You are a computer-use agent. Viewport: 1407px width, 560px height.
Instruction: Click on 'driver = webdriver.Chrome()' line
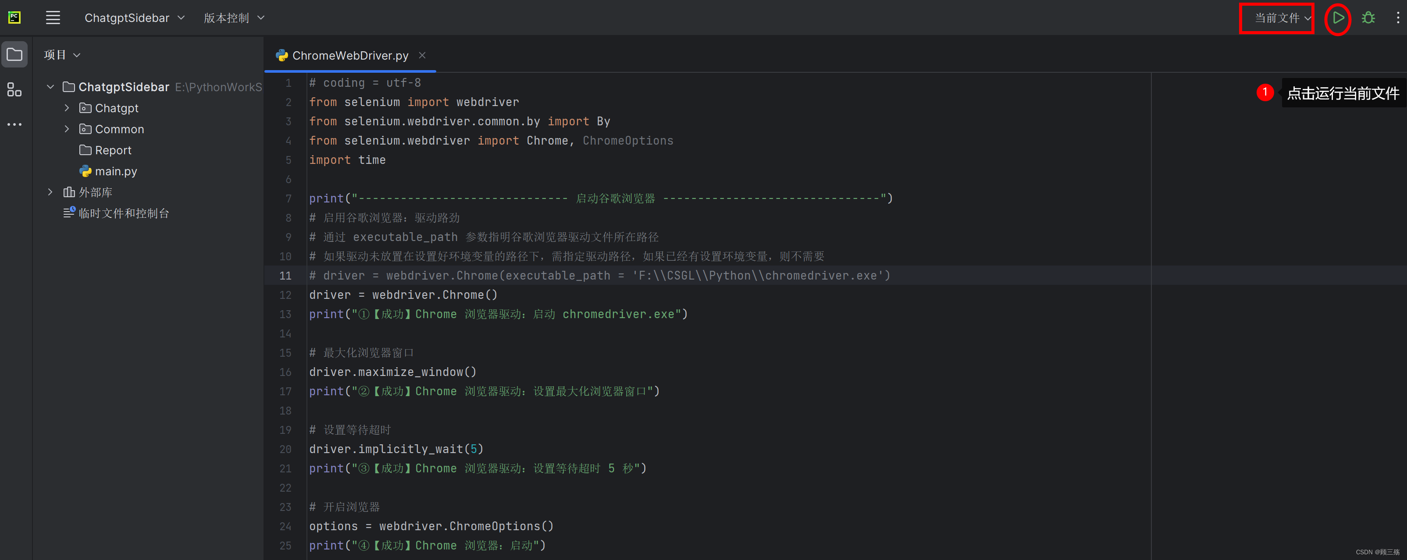[x=403, y=295]
